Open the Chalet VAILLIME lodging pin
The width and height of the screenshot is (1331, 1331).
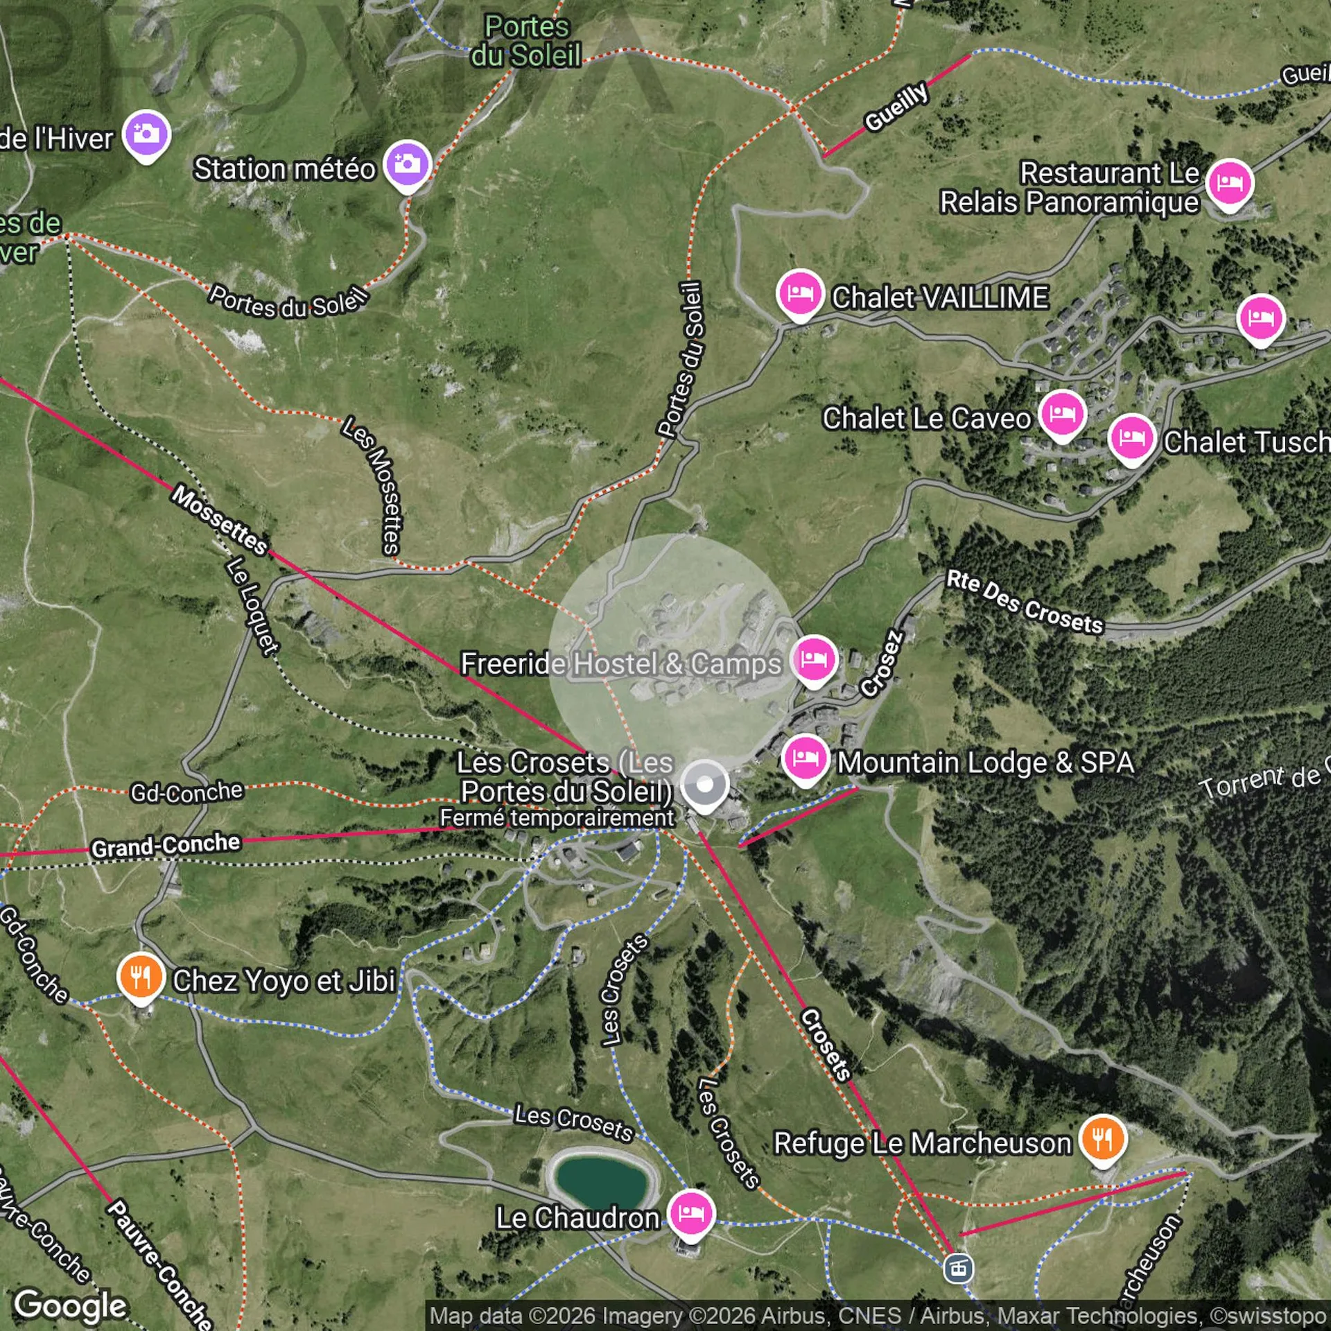coord(800,295)
